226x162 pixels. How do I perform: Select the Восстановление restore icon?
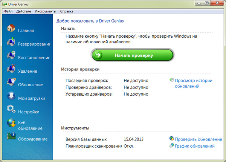(11, 56)
